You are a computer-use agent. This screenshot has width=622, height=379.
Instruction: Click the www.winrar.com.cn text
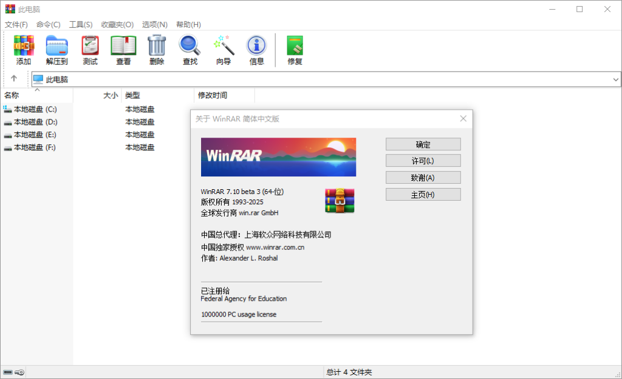[x=275, y=247]
